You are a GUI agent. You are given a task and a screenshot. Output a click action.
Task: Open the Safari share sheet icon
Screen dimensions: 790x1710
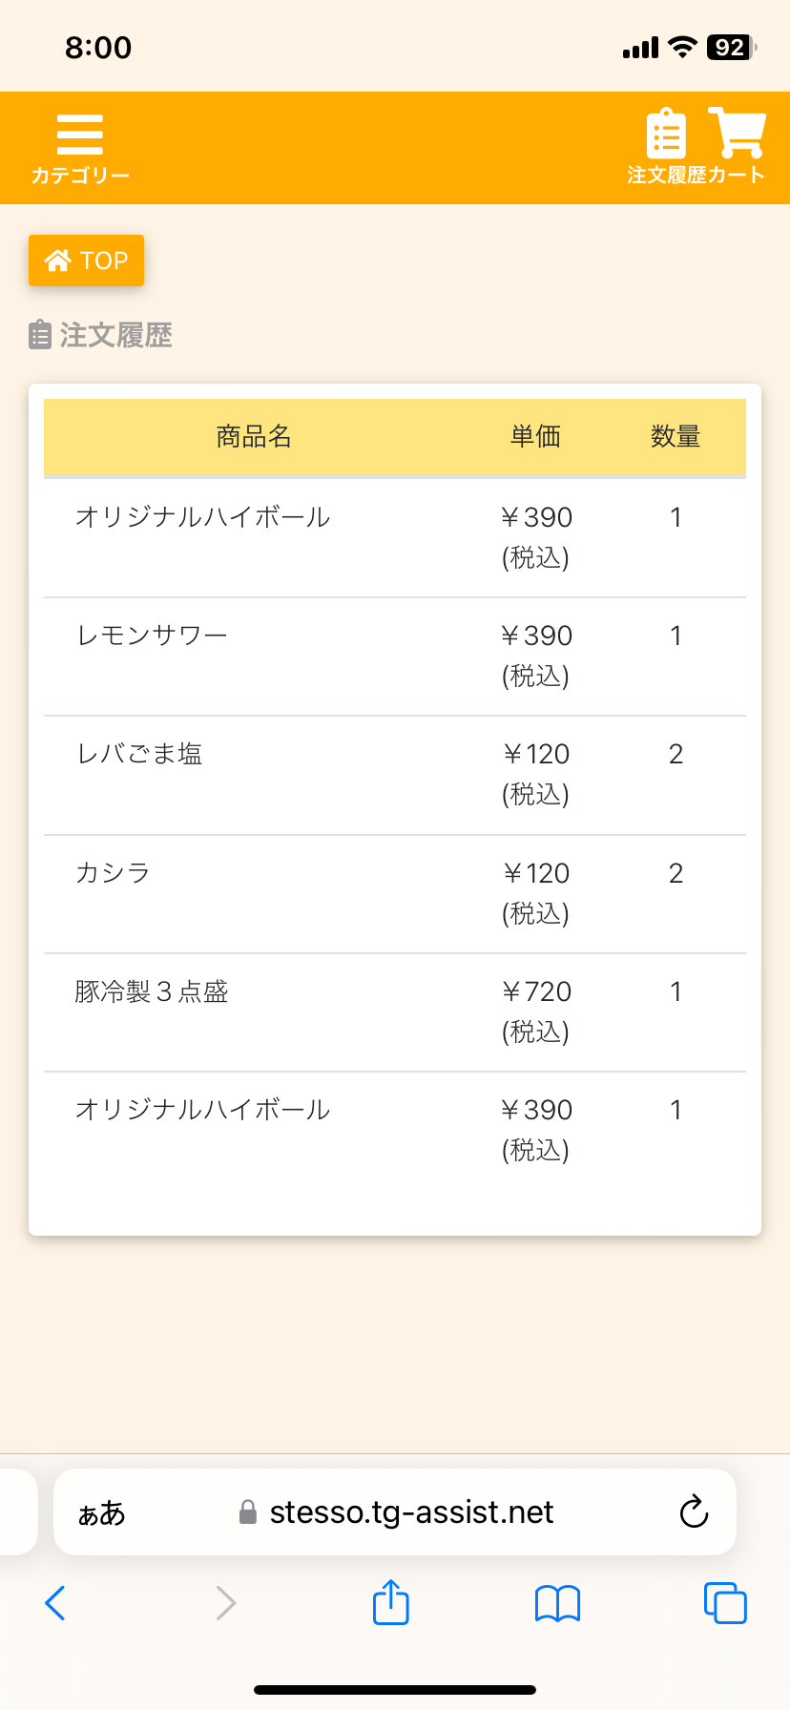391,1602
